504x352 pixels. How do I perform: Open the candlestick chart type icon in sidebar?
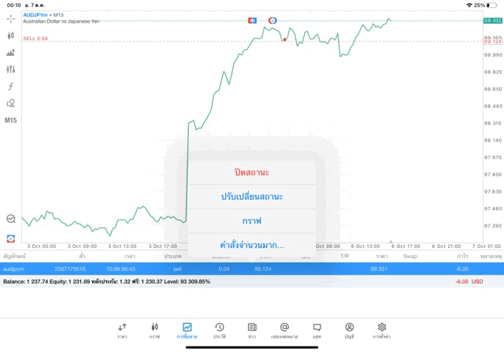point(10,35)
